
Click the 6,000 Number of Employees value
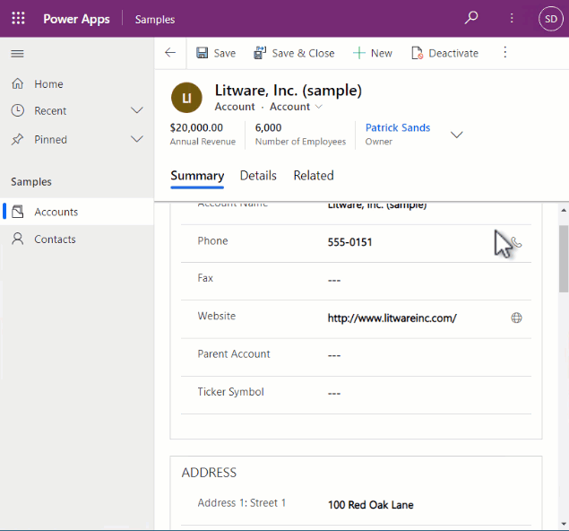pos(268,127)
